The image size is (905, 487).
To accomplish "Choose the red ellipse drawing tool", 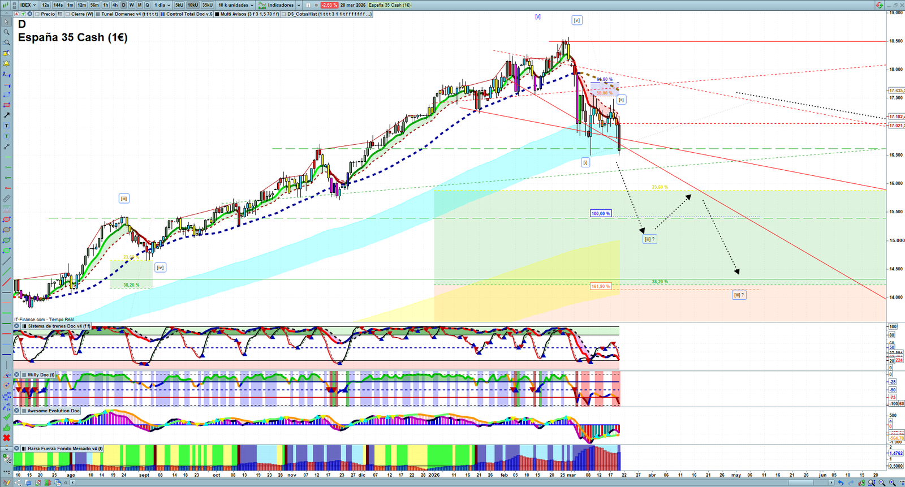I will tap(6, 219).
